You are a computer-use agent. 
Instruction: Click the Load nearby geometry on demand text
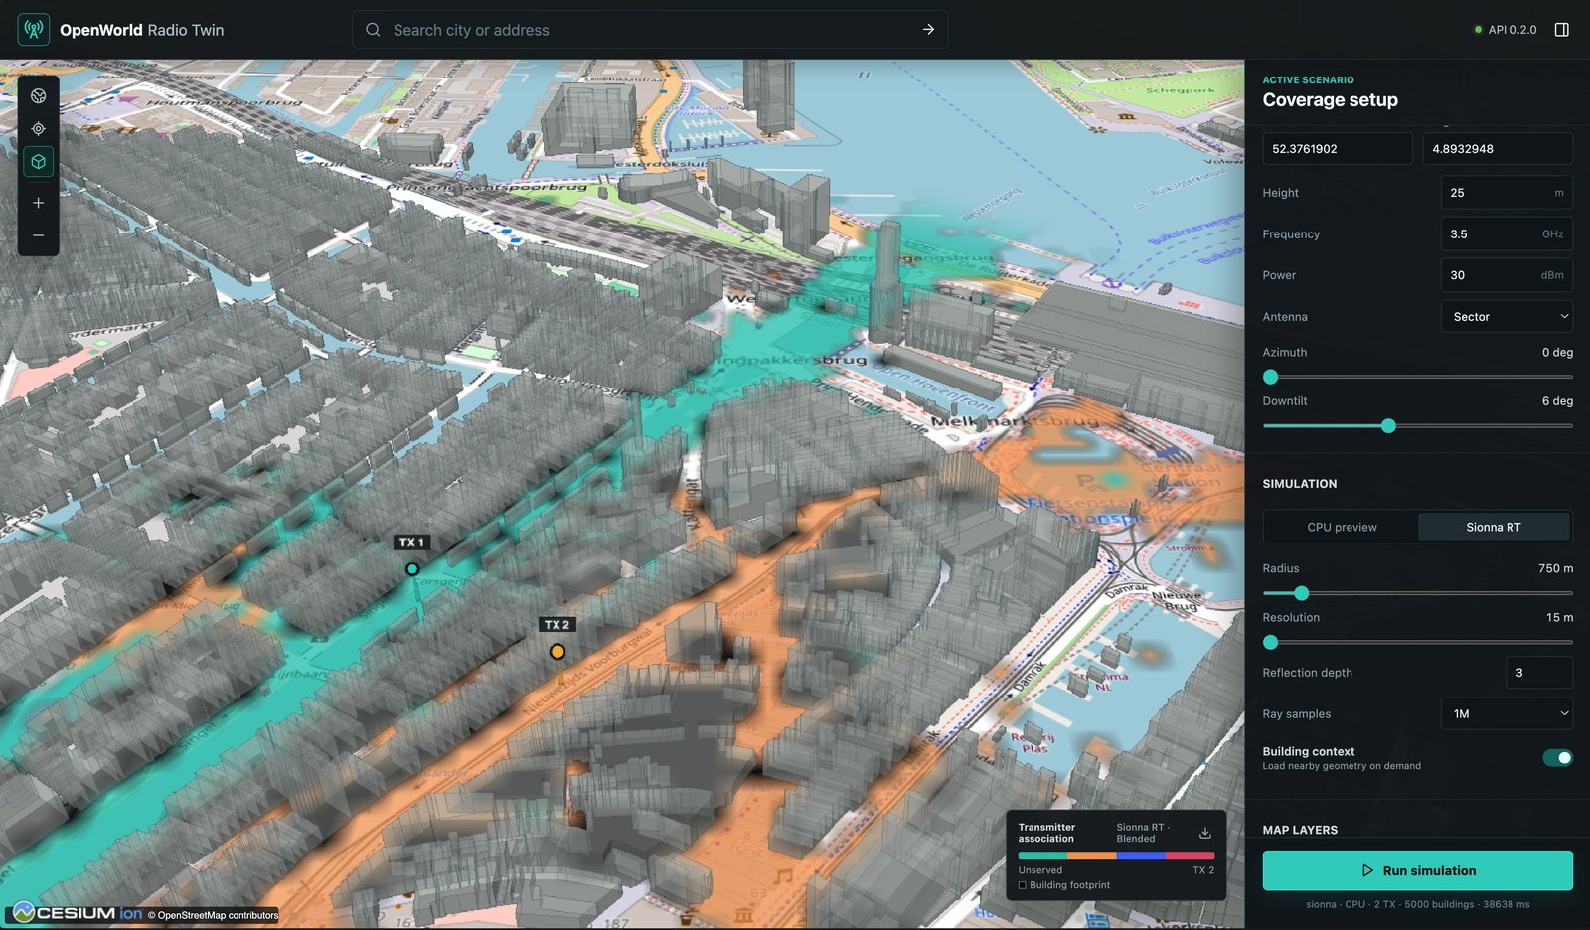tap(1342, 766)
